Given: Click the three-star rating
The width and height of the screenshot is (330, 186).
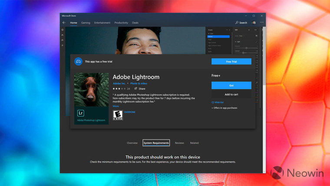Looking at the screenshot, I should 119,89.
